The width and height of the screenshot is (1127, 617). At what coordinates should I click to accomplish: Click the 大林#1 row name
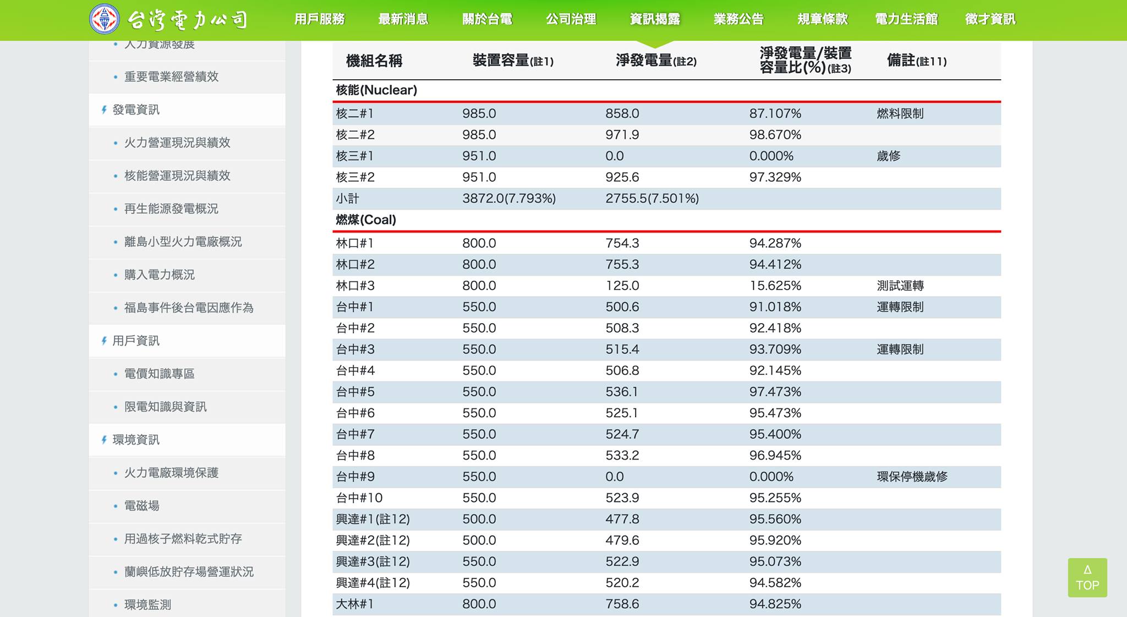click(355, 604)
